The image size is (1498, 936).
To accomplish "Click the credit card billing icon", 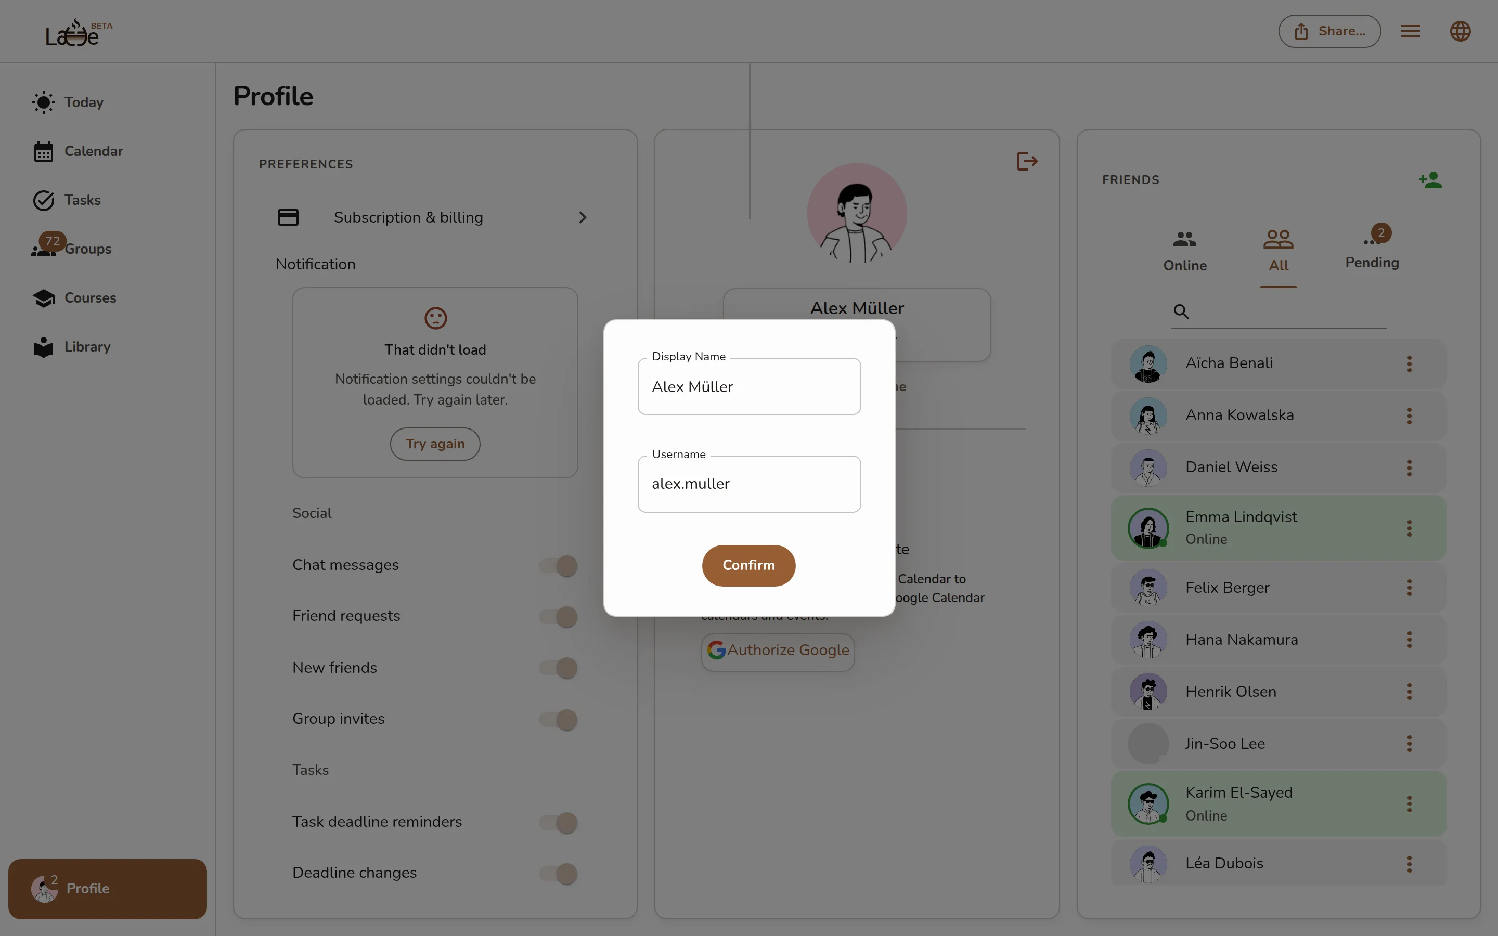I will (x=288, y=217).
